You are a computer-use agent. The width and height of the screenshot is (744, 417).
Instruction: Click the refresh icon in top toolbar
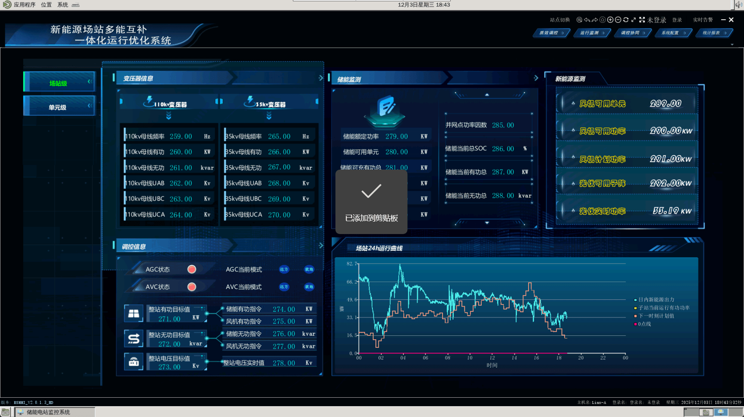point(626,20)
